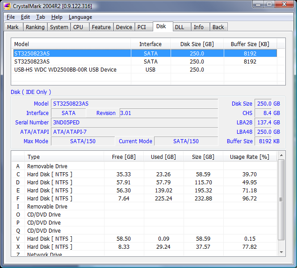Viewport: 297px width, 268px height.
Task: Click the drive list scrollbar thumb
Action: pyautogui.click(x=281, y=200)
